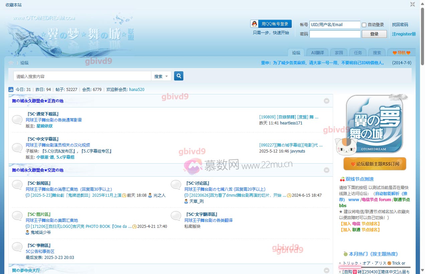Click speech bubble icon beside 5C·图片區

click(17, 216)
